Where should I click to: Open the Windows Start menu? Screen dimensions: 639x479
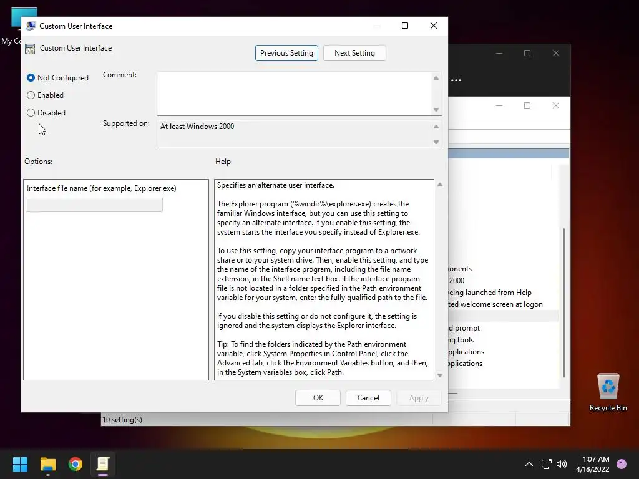click(x=20, y=464)
